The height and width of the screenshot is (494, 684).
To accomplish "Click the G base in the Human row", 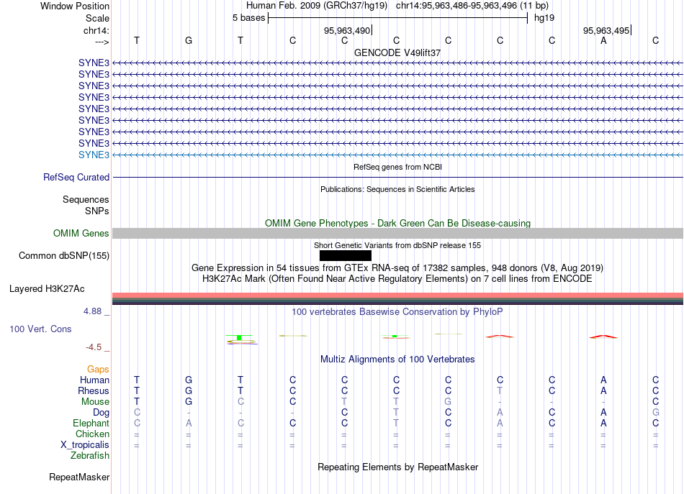I will (189, 380).
